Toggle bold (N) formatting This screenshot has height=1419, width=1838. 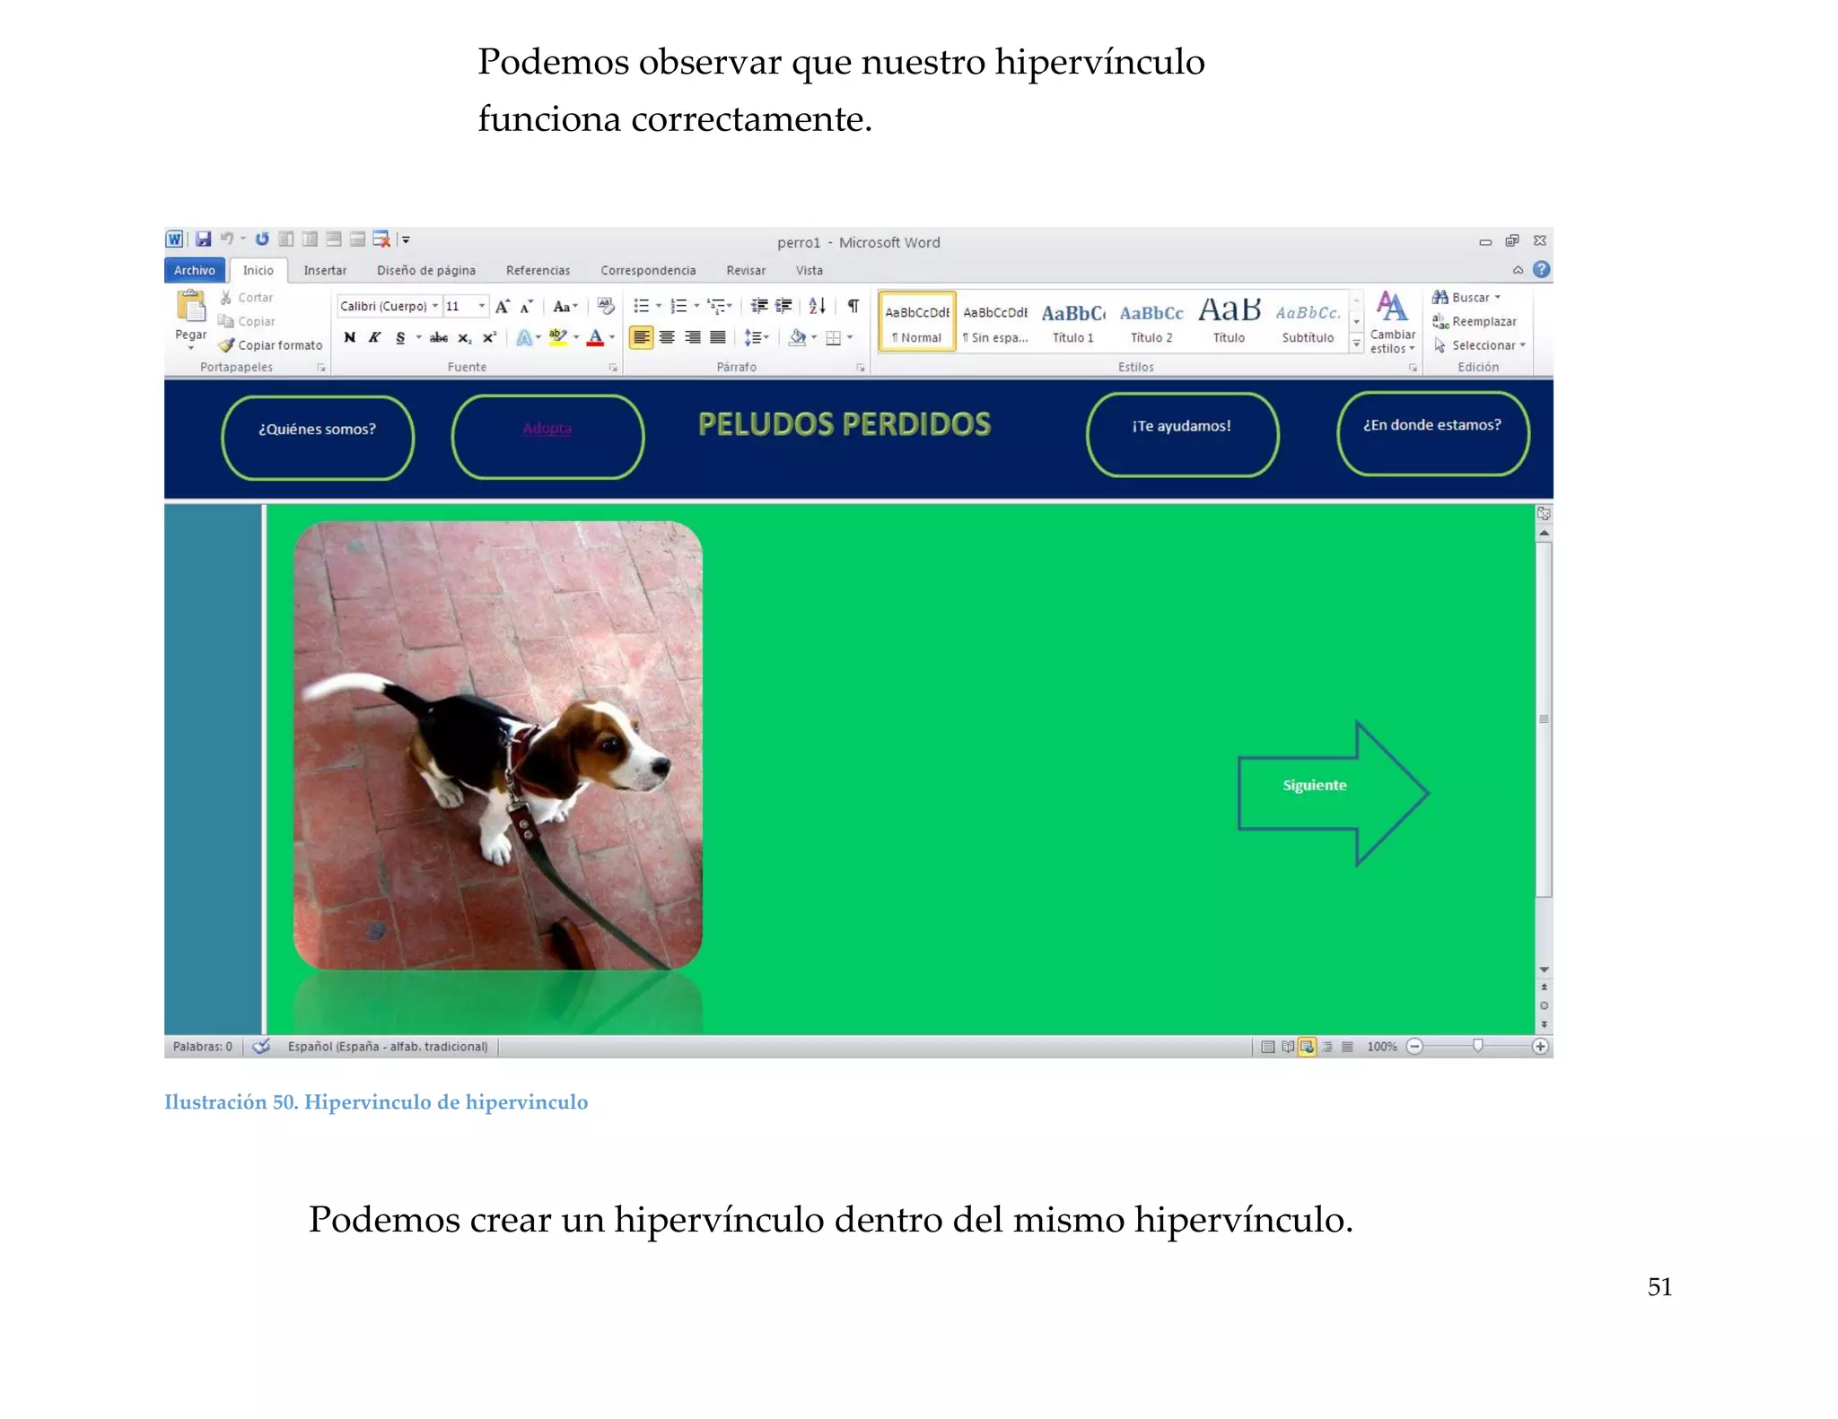coord(350,338)
